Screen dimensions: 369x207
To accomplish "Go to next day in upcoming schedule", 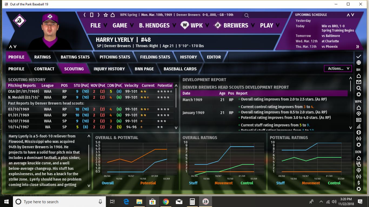I will [353, 15].
